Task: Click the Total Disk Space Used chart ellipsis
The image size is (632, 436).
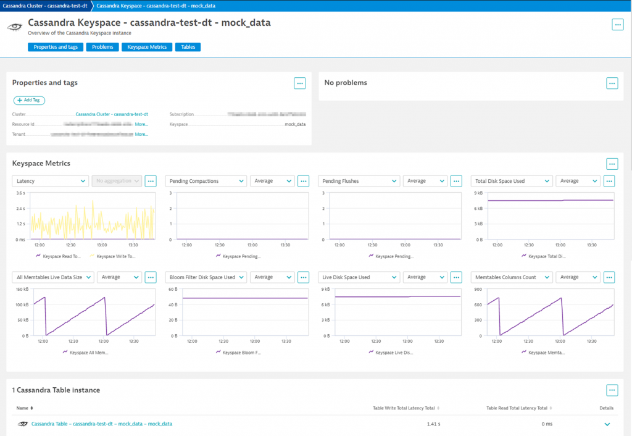Action: [x=609, y=180]
